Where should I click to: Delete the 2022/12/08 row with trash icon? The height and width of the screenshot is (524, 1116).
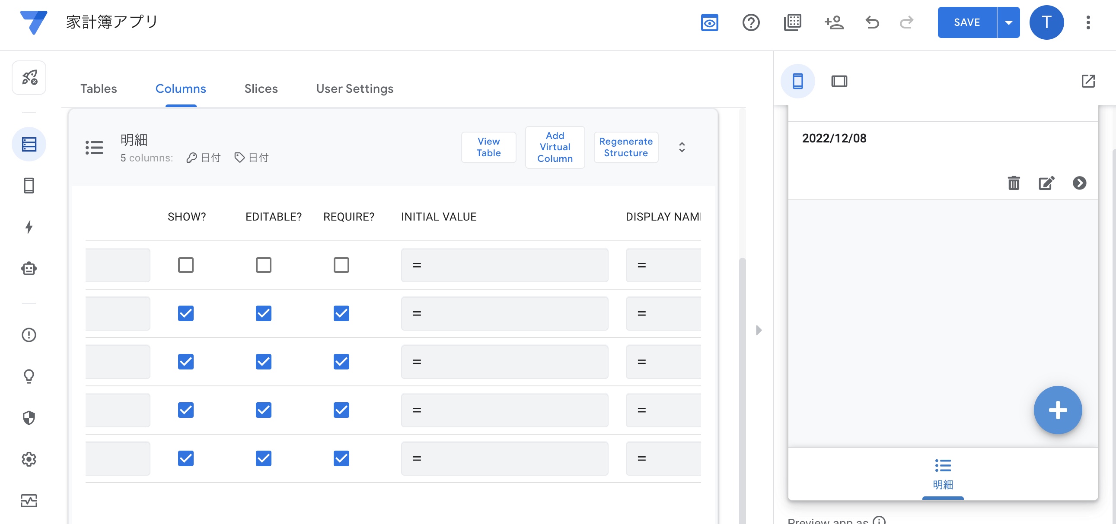click(1013, 183)
